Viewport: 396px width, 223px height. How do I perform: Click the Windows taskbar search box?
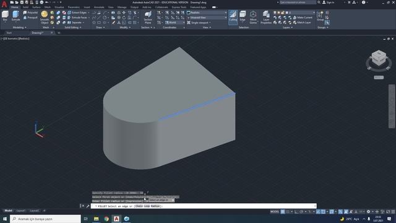45,219
